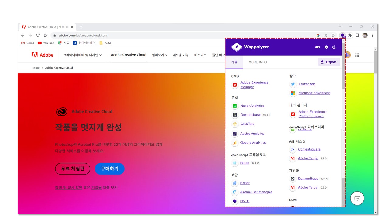Screen dimensions: 389x219
Task: Open the chat bubble widget
Action: point(357,199)
